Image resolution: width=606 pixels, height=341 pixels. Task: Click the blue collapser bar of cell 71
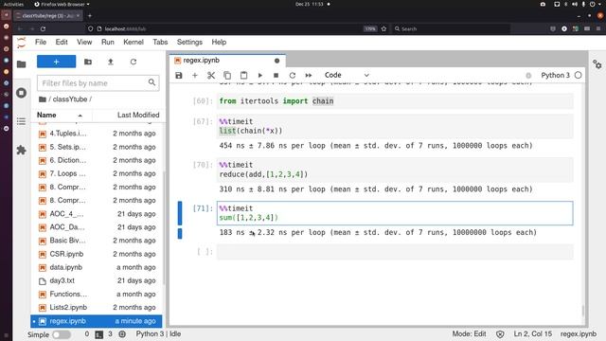(x=180, y=213)
